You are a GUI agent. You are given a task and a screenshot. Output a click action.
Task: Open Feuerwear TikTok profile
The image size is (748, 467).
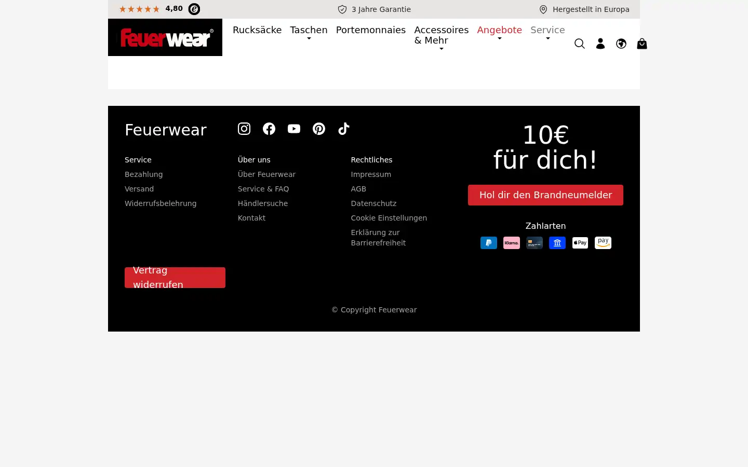[x=344, y=129]
